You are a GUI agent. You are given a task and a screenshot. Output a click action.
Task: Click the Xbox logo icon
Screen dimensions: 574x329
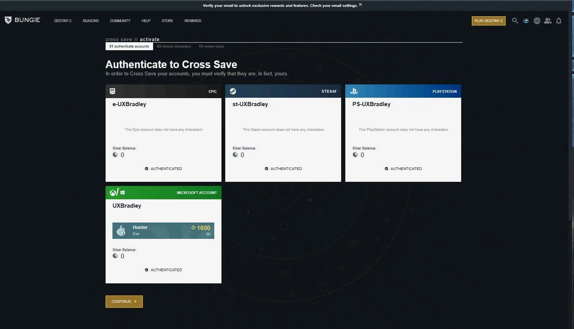[113, 192]
